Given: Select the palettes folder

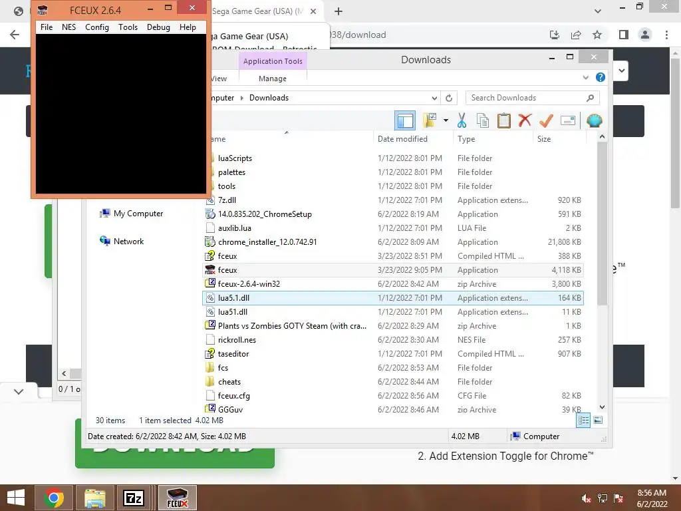Looking at the screenshot, I should (x=393, y=172).
